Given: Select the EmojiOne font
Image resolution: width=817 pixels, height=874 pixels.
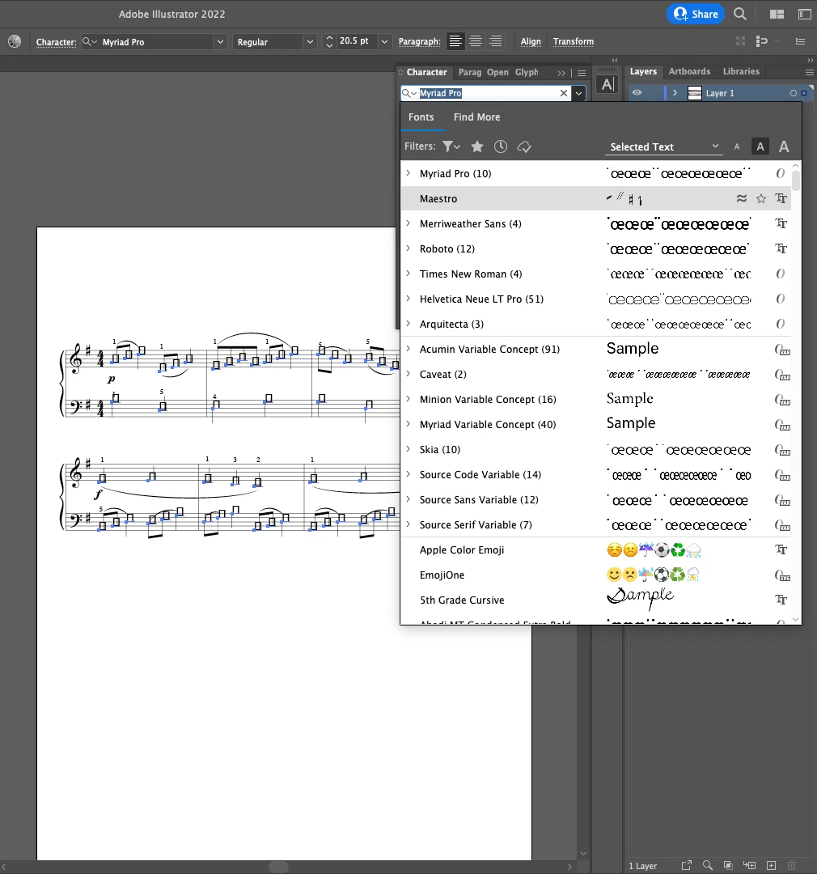Looking at the screenshot, I should (x=595, y=575).
